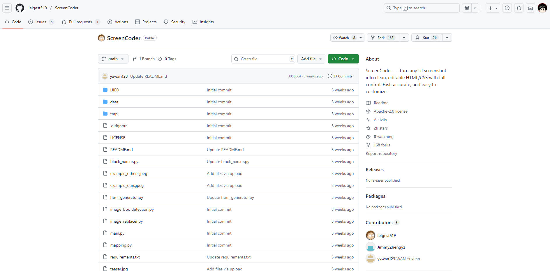This screenshot has width=550, height=271.
Task: Open the issues dot icon in header
Action: (x=507, y=8)
